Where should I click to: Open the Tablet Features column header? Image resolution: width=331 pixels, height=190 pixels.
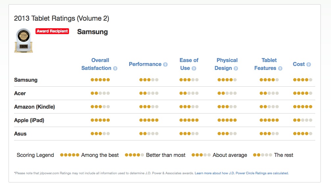(267, 64)
